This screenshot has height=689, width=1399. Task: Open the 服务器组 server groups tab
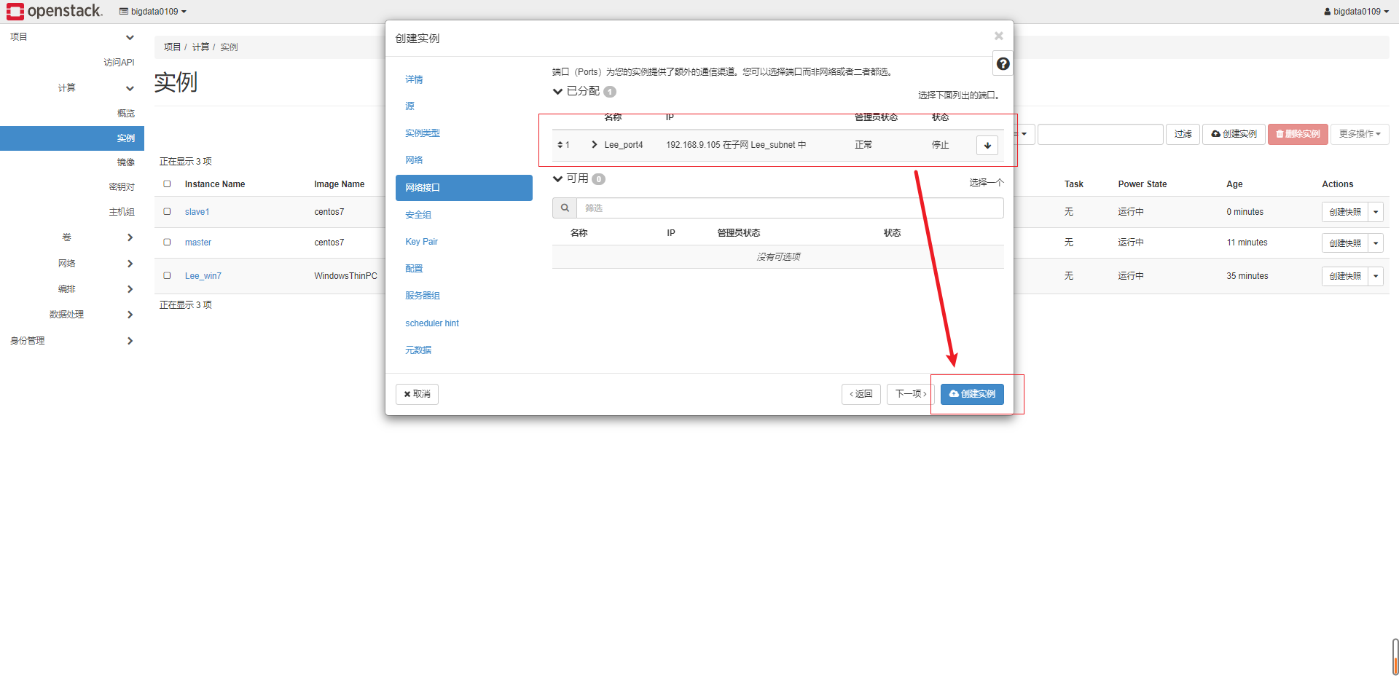[423, 296]
